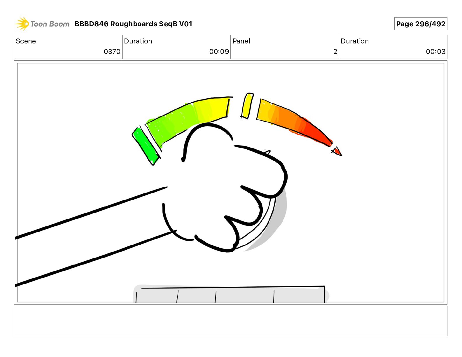Select the title 'BBBD846 Roughboards SeqB V01'

pyautogui.click(x=133, y=24)
